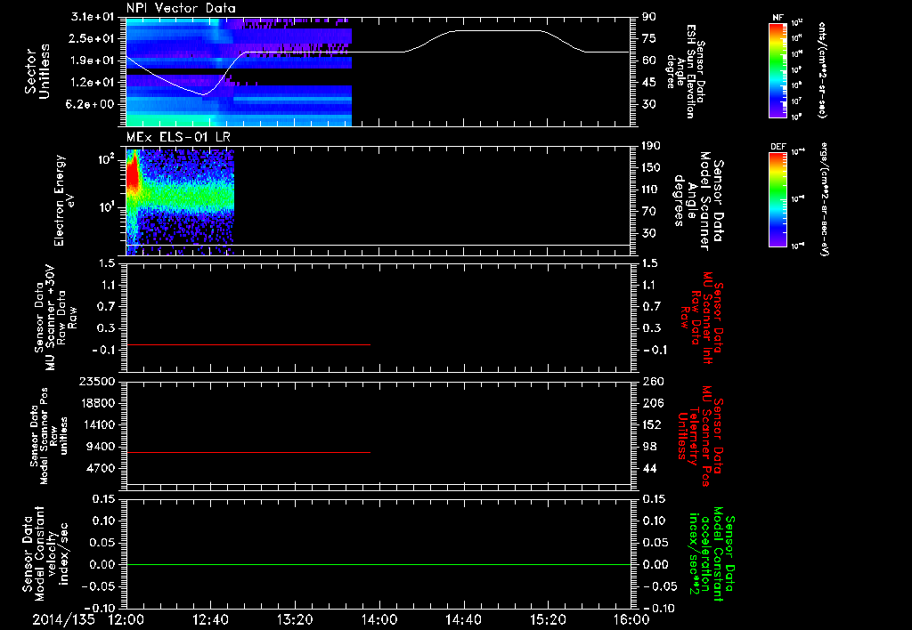Click the red MU Scanner Inh Raw Data label
The image size is (912, 630).
click(x=703, y=318)
